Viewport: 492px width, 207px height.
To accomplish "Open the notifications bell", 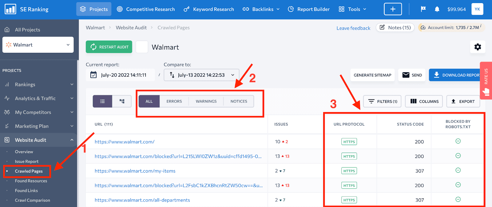I will click(x=437, y=9).
